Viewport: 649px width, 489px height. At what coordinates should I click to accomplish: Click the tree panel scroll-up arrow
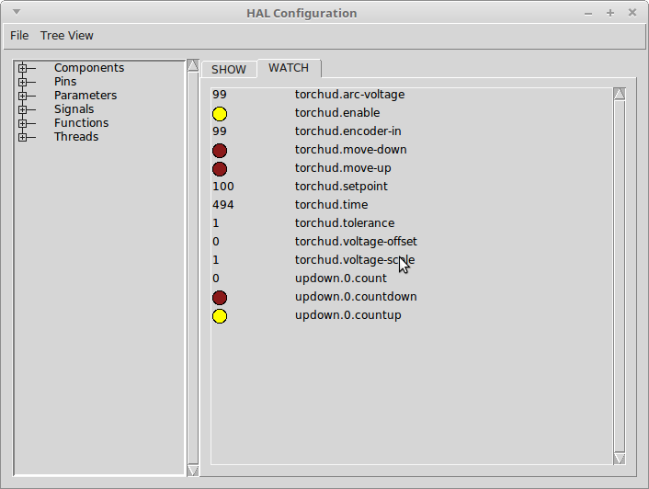(193, 65)
